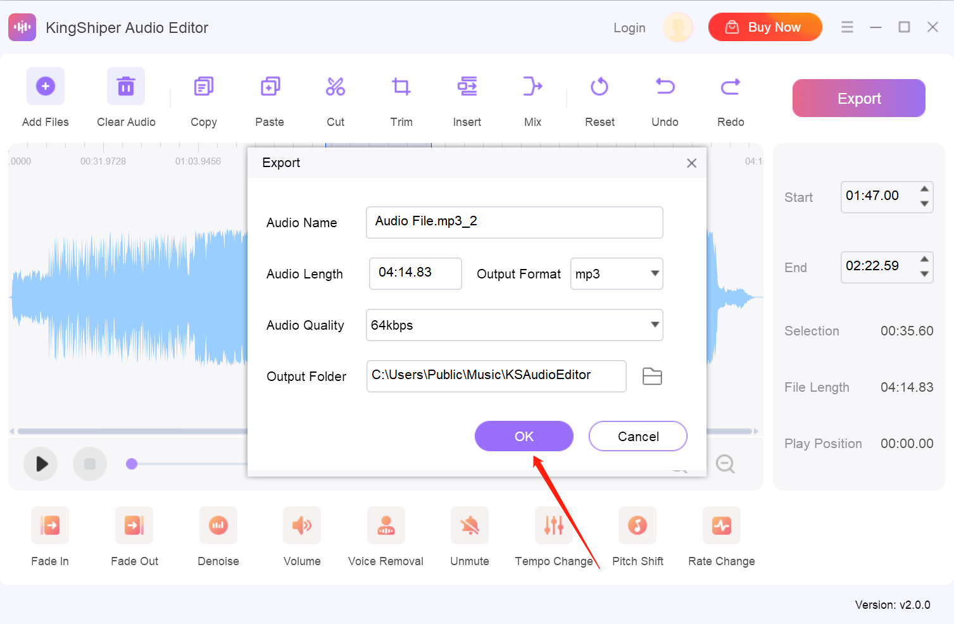Screen dimensions: 954x624
Task: Open the hamburger menu in title bar
Action: [x=847, y=27]
